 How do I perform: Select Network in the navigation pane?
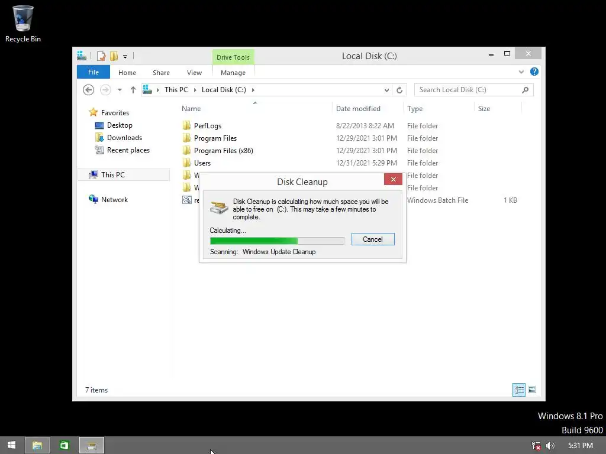pyautogui.click(x=114, y=200)
